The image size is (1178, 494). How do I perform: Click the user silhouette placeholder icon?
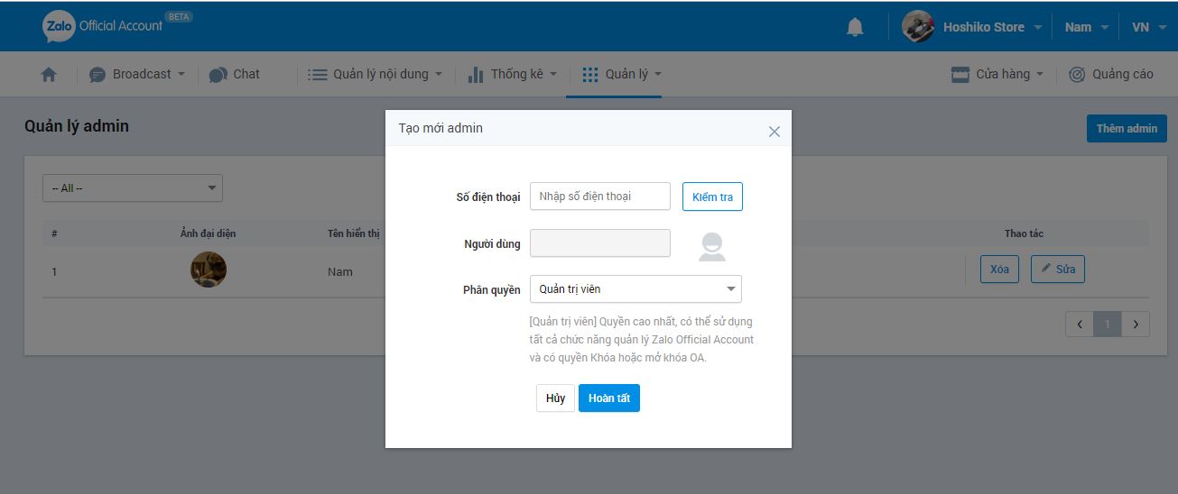[712, 246]
